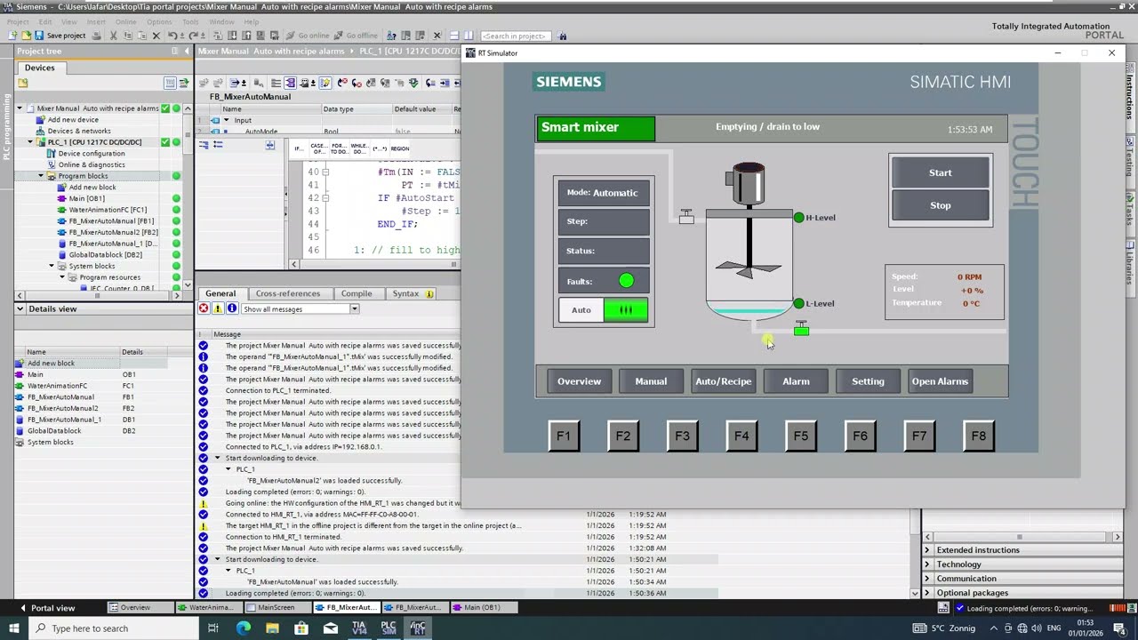Click the Save project toolbar button
The image size is (1138, 640).
click(60, 36)
